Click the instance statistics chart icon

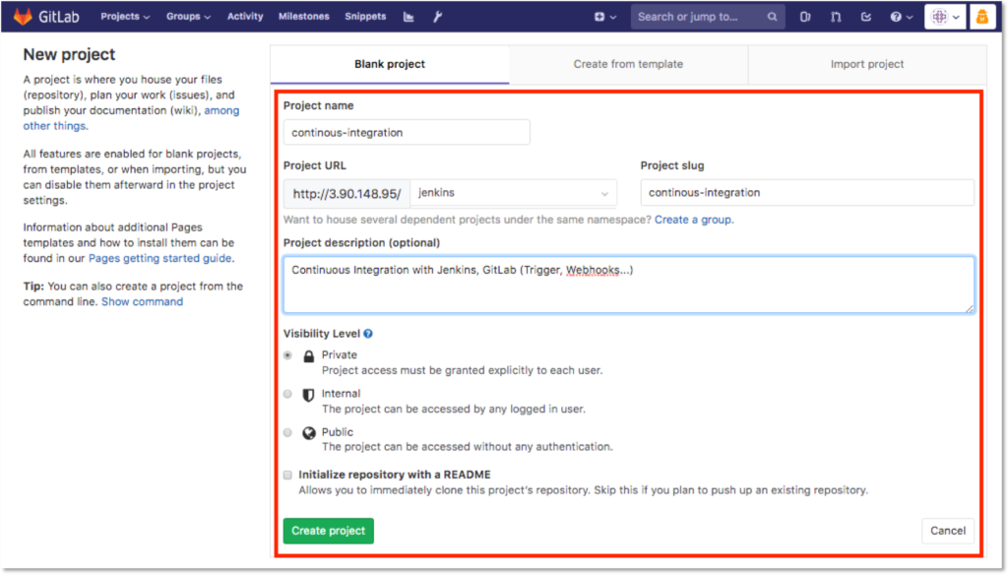pos(409,17)
